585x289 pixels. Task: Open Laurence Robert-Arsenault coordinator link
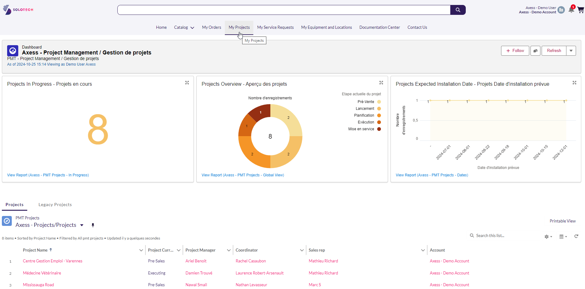pyautogui.click(x=260, y=273)
